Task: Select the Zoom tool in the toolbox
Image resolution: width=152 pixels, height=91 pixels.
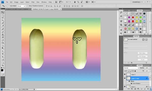Action: (x=3, y=65)
